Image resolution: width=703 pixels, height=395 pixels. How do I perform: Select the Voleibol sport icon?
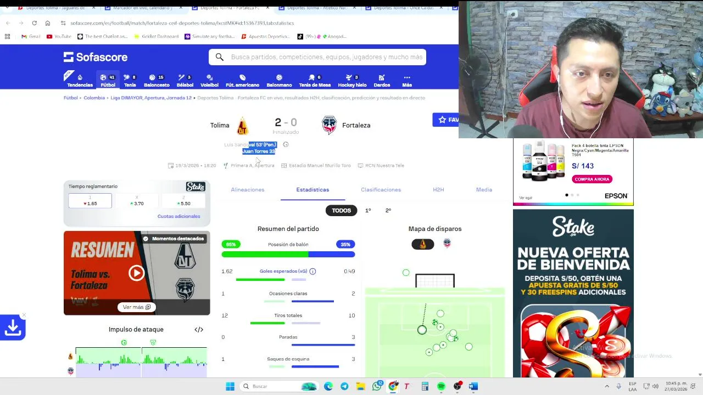(x=209, y=81)
